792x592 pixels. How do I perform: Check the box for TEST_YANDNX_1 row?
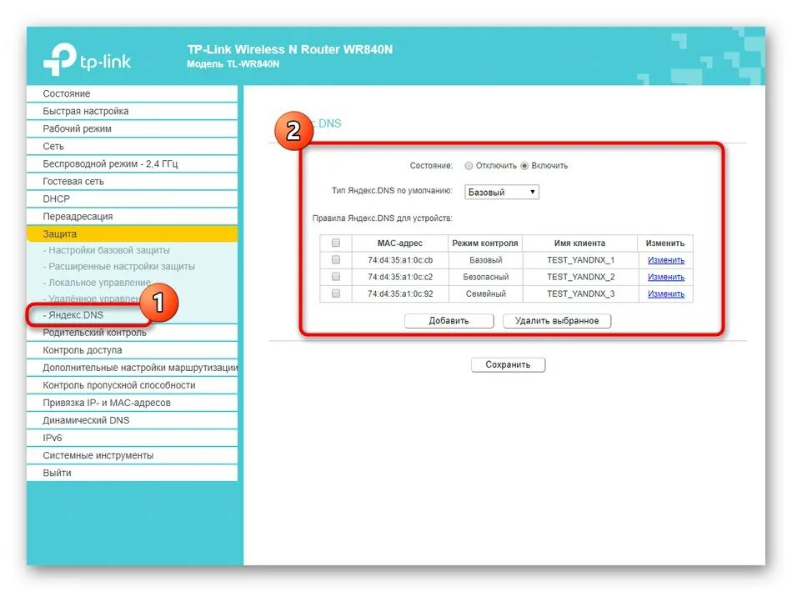[x=336, y=259]
